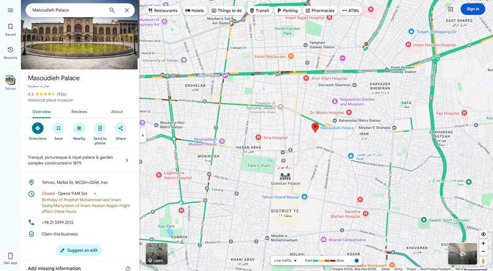The height and width of the screenshot is (271, 493).
Task: Zoom in with the plus button
Action: [x=483, y=243]
